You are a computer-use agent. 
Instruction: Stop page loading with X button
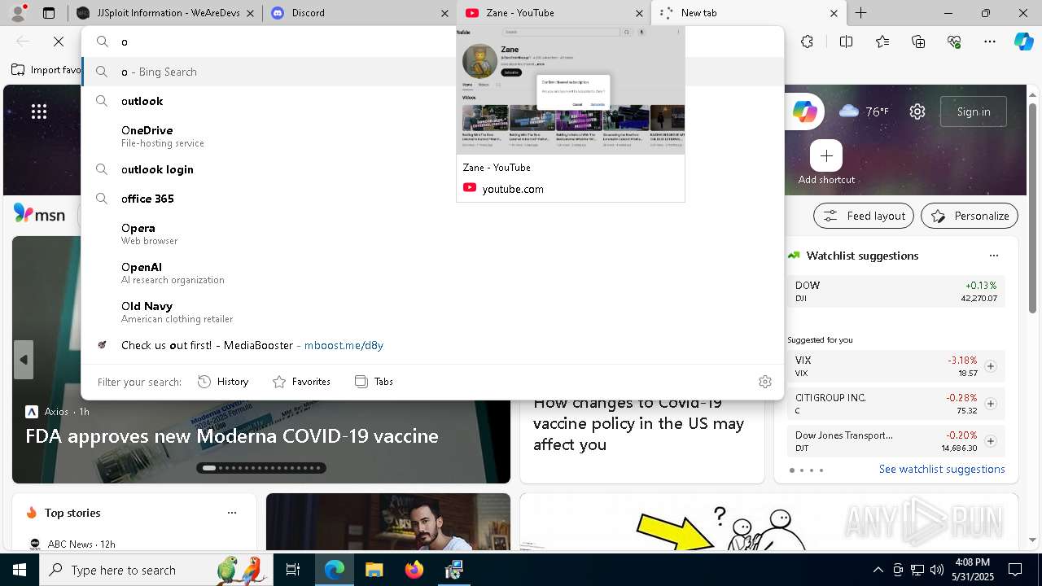pyautogui.click(x=59, y=42)
